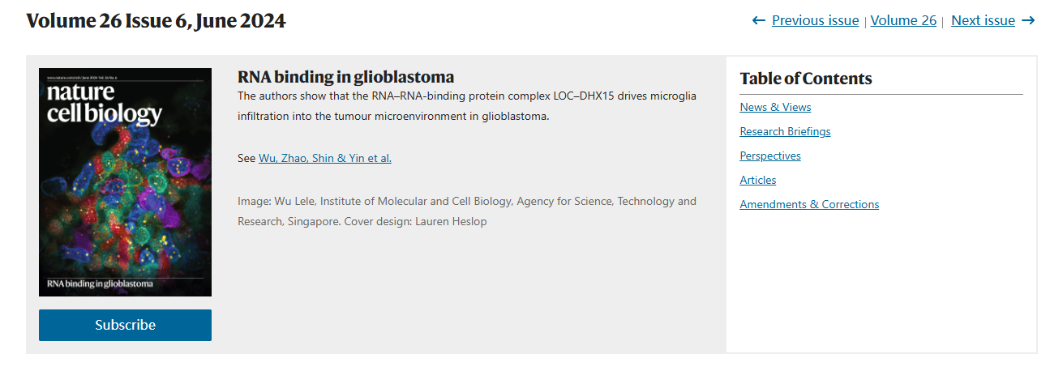Click the Table of Contents heading
This screenshot has width=1050, height=371.
806,79
